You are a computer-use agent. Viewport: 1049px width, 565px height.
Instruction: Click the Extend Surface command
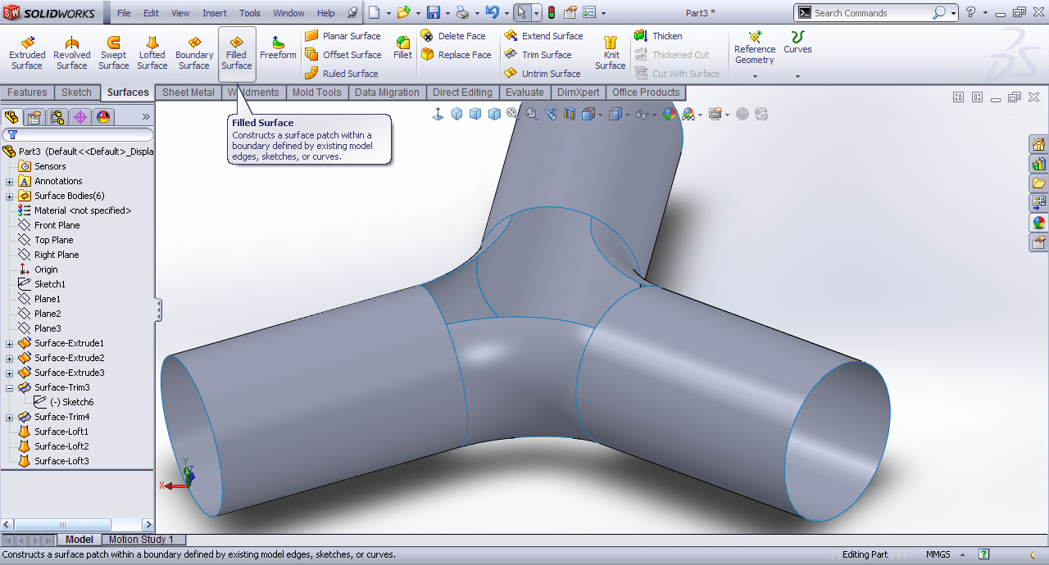543,36
